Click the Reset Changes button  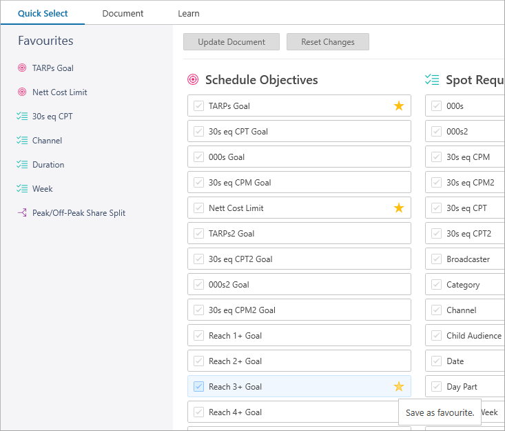[x=327, y=41]
